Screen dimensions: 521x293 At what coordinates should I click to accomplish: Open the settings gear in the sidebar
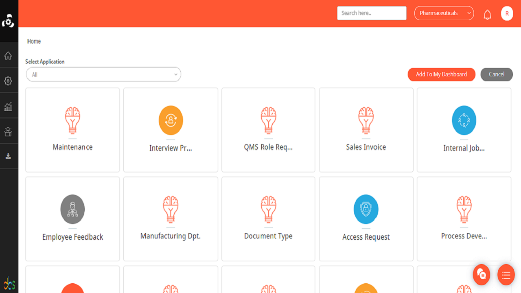click(x=8, y=81)
